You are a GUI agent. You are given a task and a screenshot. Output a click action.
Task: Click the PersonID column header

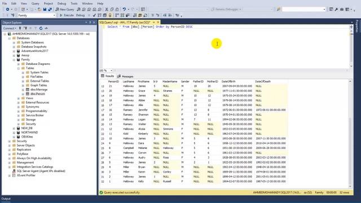click(x=113, y=81)
